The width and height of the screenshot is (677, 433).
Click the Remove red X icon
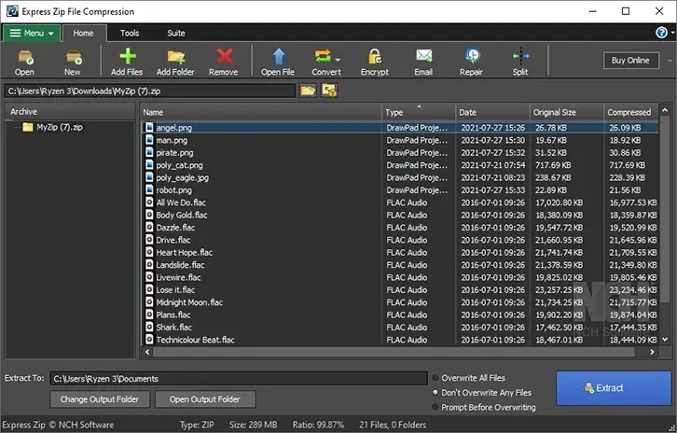224,57
